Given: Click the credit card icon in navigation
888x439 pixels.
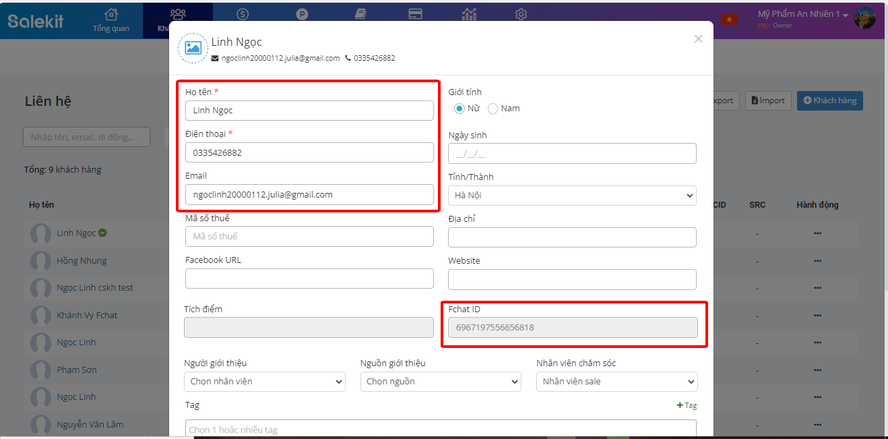Looking at the screenshot, I should [416, 14].
